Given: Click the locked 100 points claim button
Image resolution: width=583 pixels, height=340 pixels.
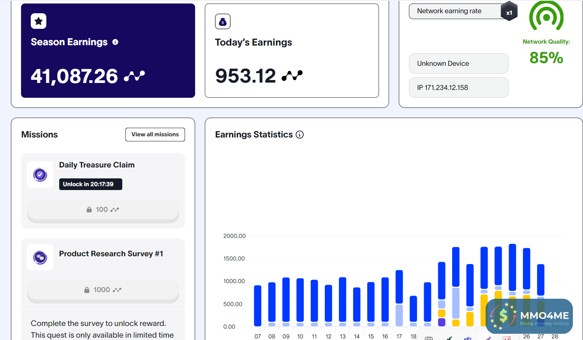Looking at the screenshot, I should tap(103, 211).
